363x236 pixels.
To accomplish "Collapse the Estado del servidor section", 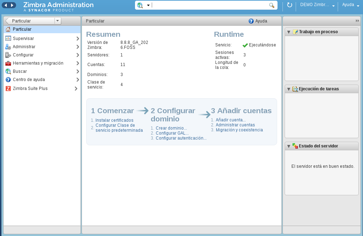I will pyautogui.click(x=289, y=146).
